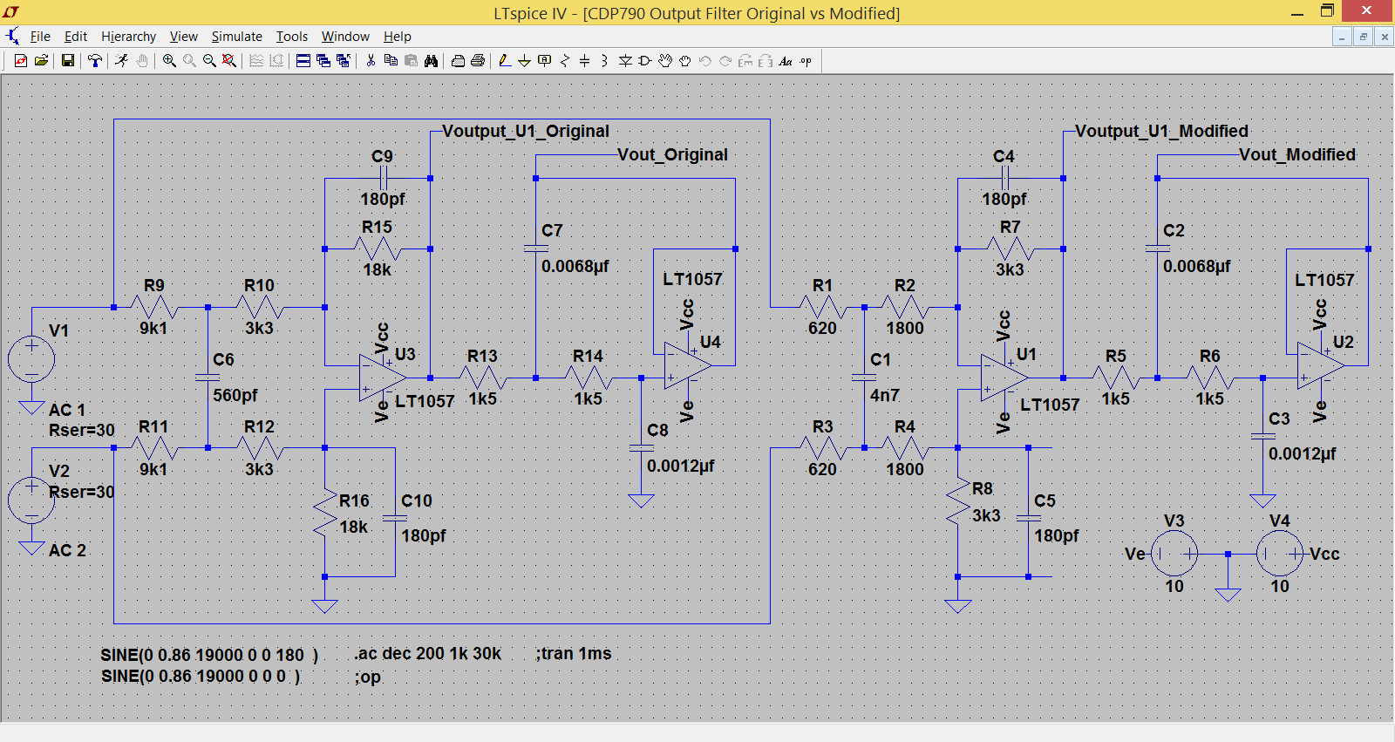Run the simulation with the running man icon

[x=121, y=61]
